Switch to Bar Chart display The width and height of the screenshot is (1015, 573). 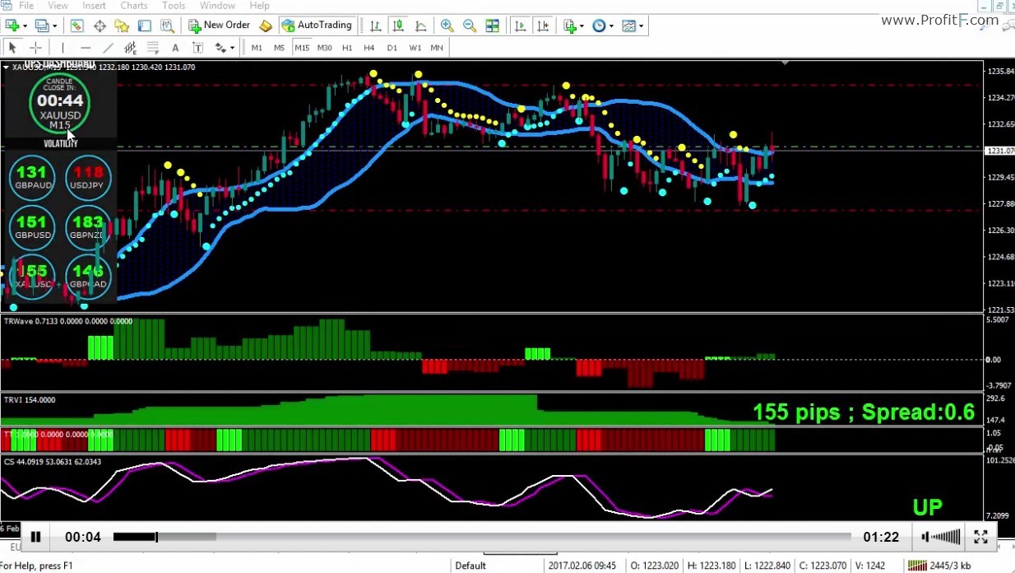pyautogui.click(x=375, y=26)
